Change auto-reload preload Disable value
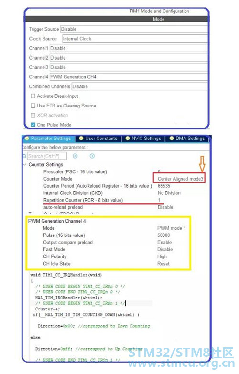This screenshot has height=374, width=239. coord(165,207)
